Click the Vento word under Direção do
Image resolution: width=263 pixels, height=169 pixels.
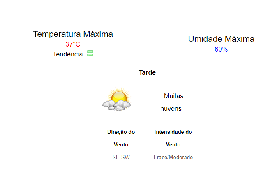(121, 144)
